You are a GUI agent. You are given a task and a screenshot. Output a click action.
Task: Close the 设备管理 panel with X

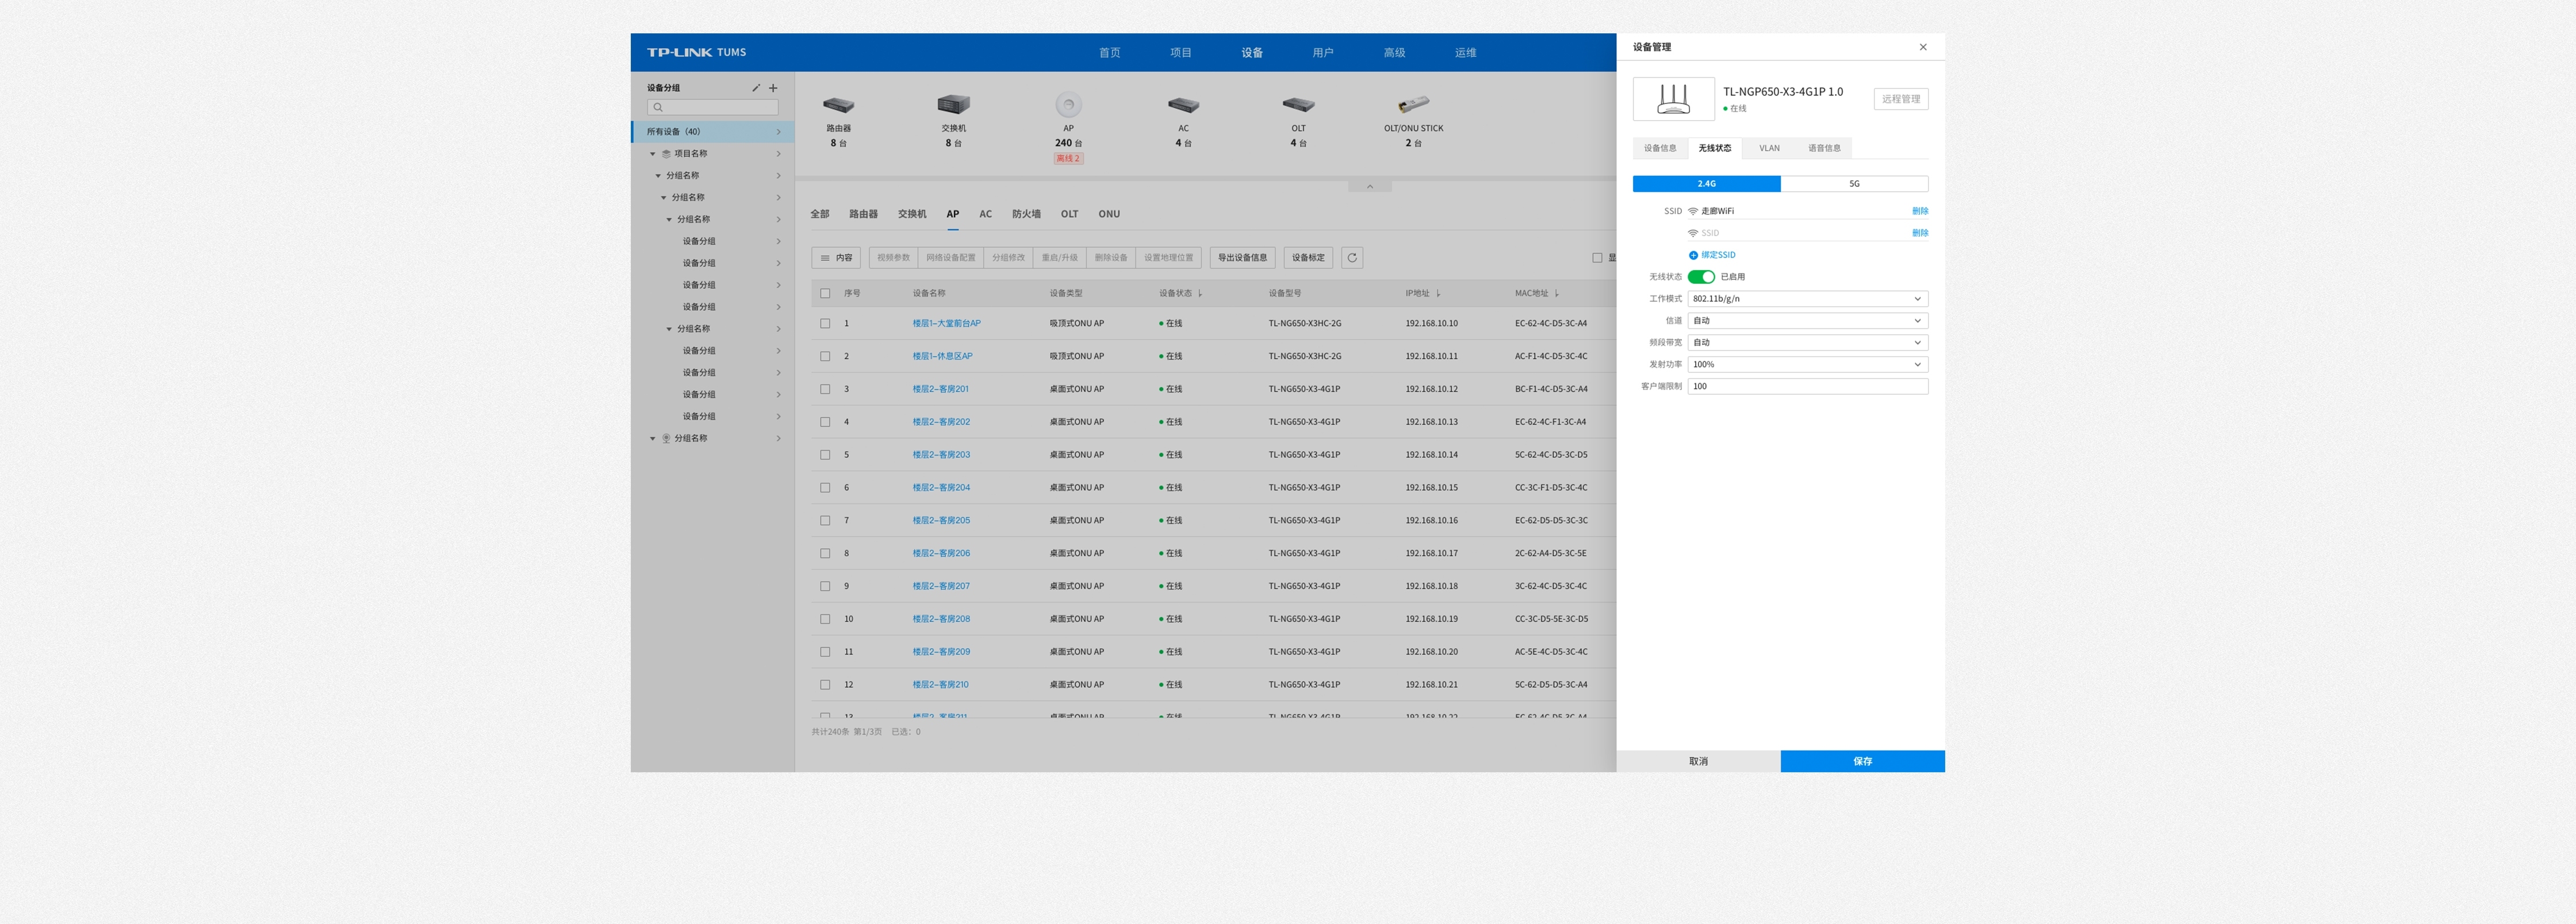coord(1922,47)
